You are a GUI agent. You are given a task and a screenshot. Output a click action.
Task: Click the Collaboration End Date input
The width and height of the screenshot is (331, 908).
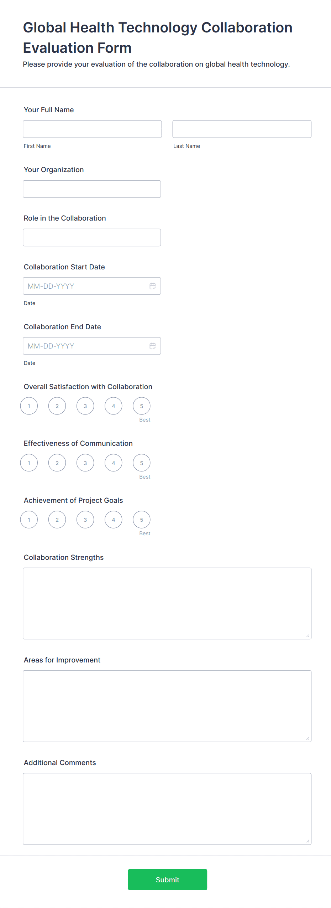coord(85,346)
